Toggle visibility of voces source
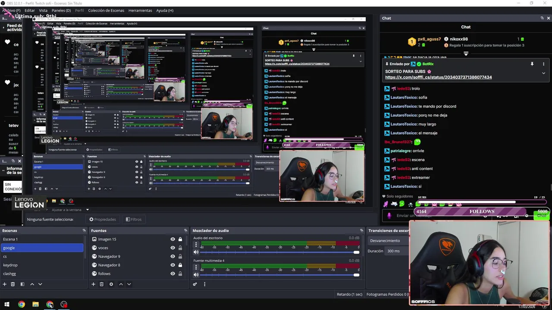The width and height of the screenshot is (552, 310). [173, 248]
